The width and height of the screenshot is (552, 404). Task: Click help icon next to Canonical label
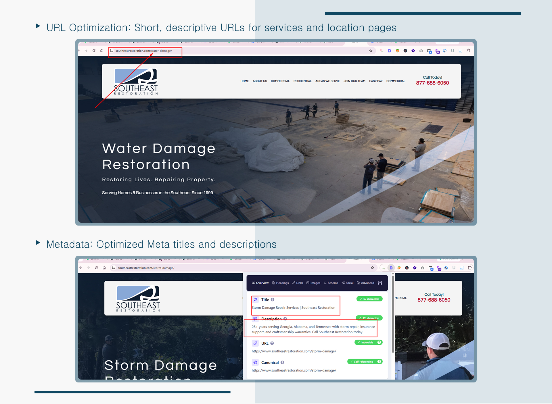click(282, 363)
